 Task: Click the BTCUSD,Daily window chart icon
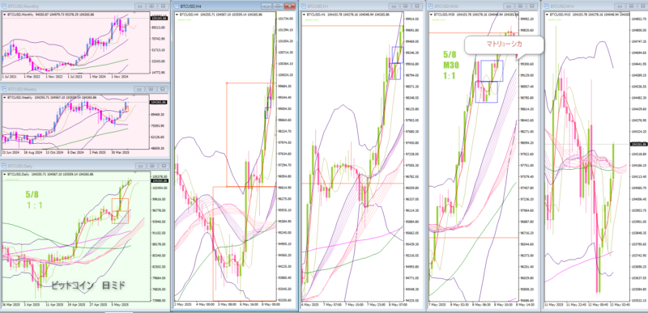4,165
